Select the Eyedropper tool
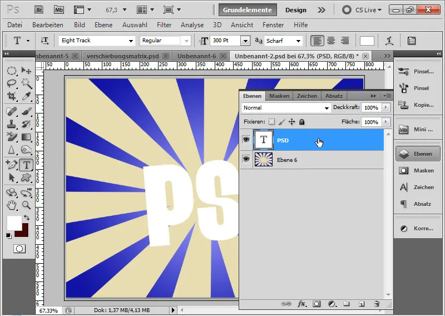Screen dimensions: 445x316 pyautogui.click(x=26, y=96)
